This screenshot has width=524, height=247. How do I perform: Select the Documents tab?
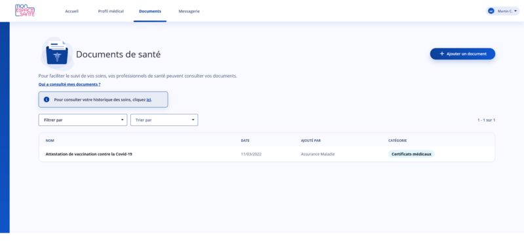pyautogui.click(x=150, y=11)
